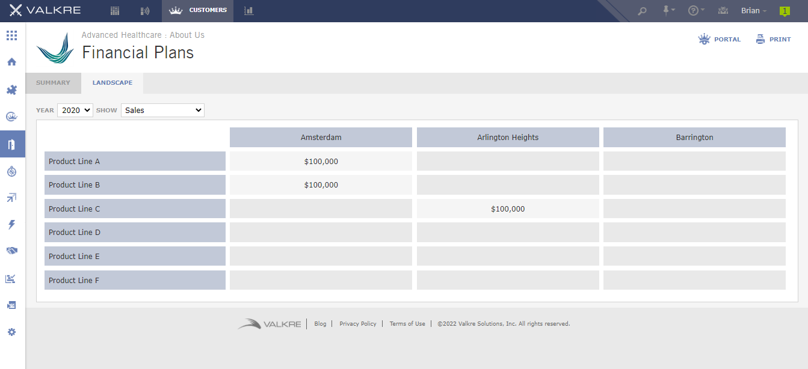Viewport: 808px width, 369px height.
Task: Open the handshake sidebar icon
Action: pyautogui.click(x=12, y=251)
